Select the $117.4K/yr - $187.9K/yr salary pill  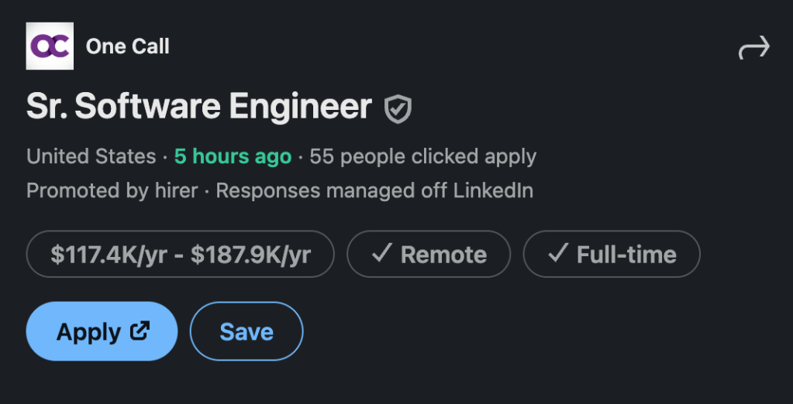click(x=181, y=255)
